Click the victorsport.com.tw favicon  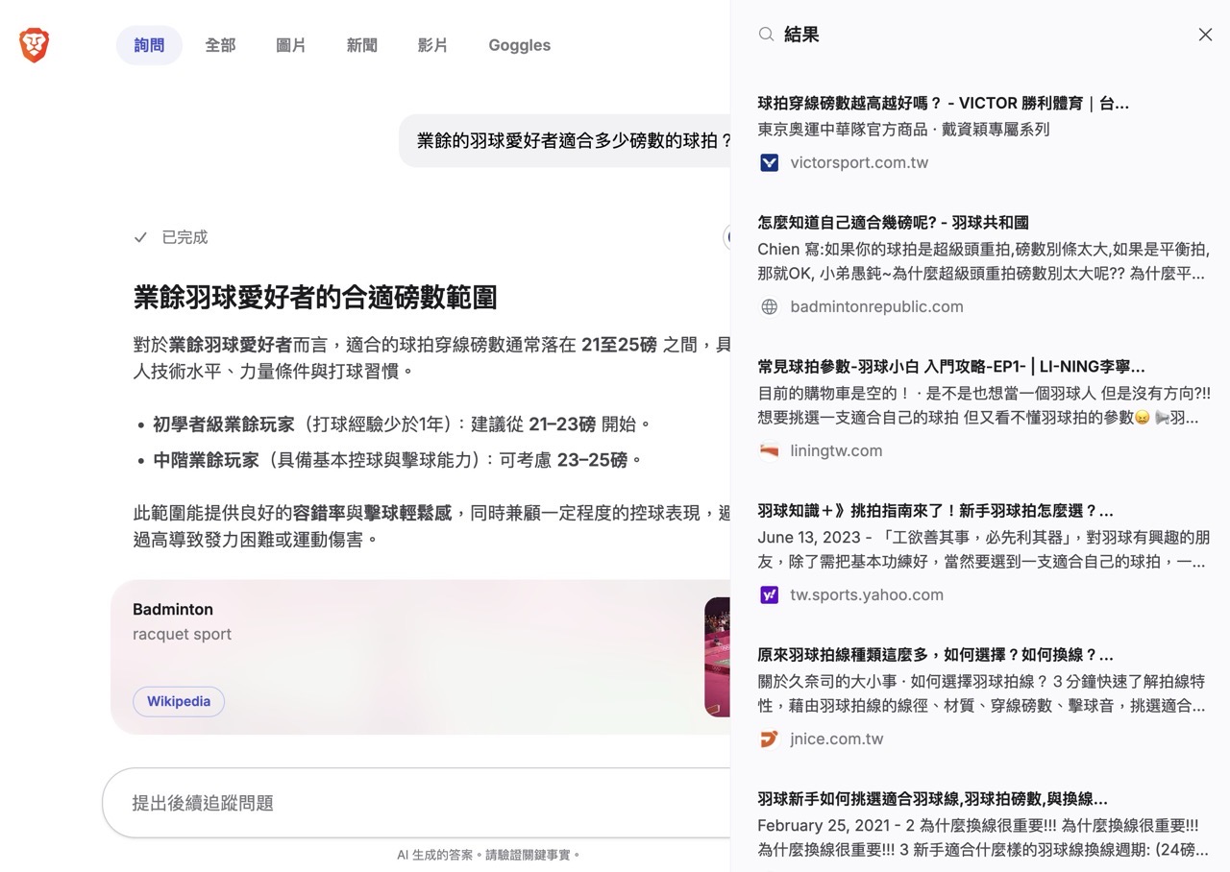coord(769,162)
